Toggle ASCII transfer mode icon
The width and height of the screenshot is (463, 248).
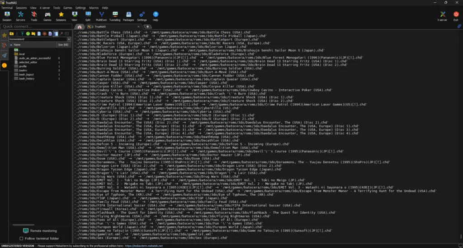pos(50,34)
